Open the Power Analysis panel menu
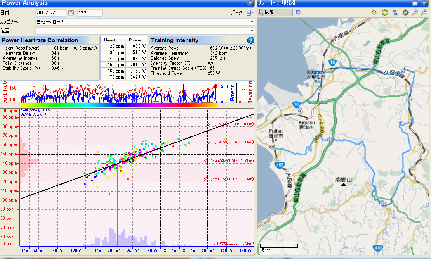This screenshot has height=259, width=431. click(250, 3)
